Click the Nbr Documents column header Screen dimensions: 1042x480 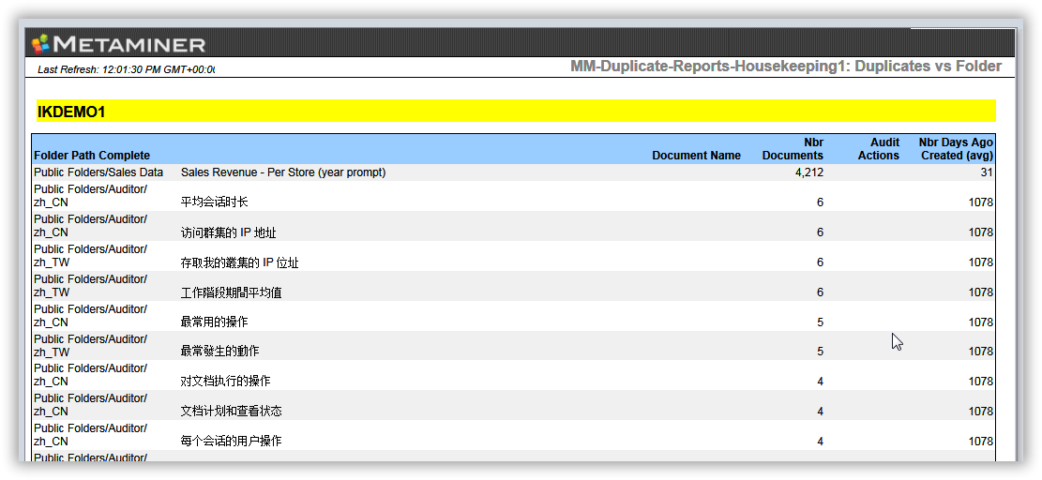coord(793,149)
